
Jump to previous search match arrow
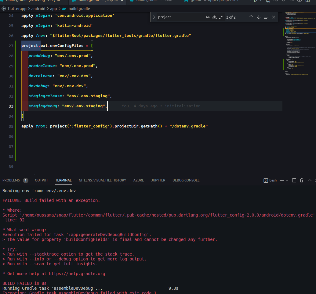(x=251, y=17)
